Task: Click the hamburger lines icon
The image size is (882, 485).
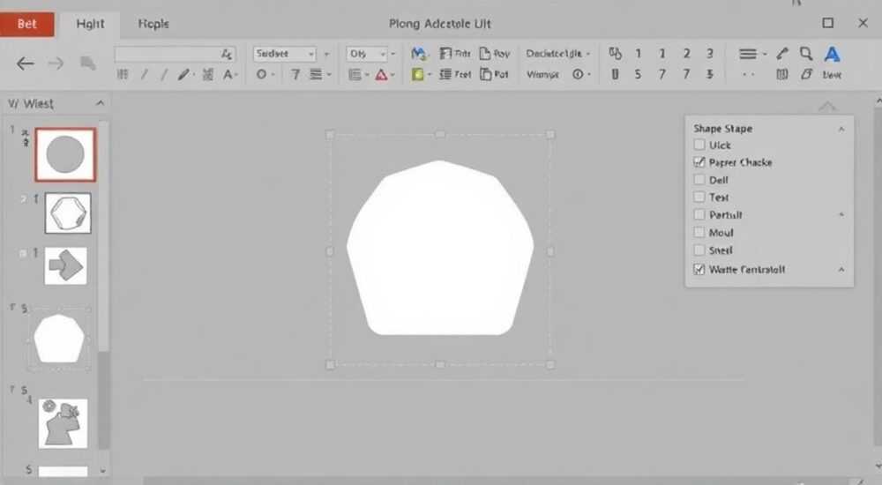Action: 748,54
